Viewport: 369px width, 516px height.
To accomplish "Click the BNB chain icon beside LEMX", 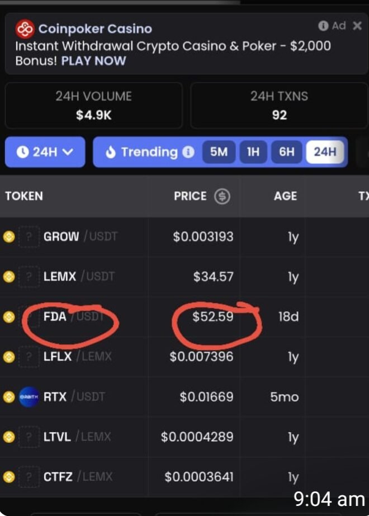I will pos(8,277).
